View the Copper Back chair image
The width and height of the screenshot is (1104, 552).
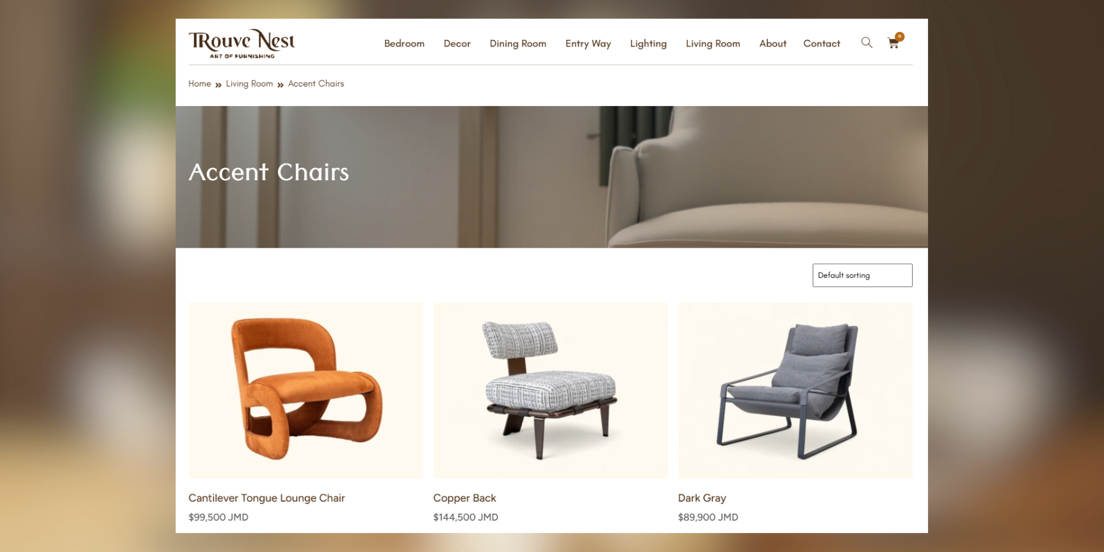(551, 390)
